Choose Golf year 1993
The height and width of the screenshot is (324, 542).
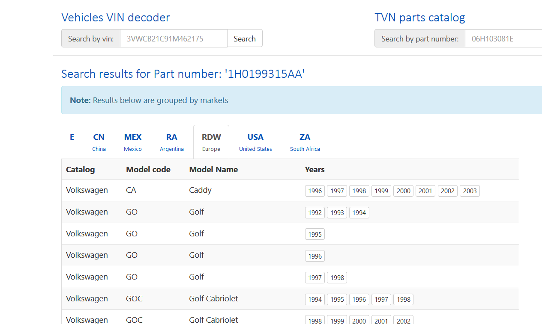(337, 212)
